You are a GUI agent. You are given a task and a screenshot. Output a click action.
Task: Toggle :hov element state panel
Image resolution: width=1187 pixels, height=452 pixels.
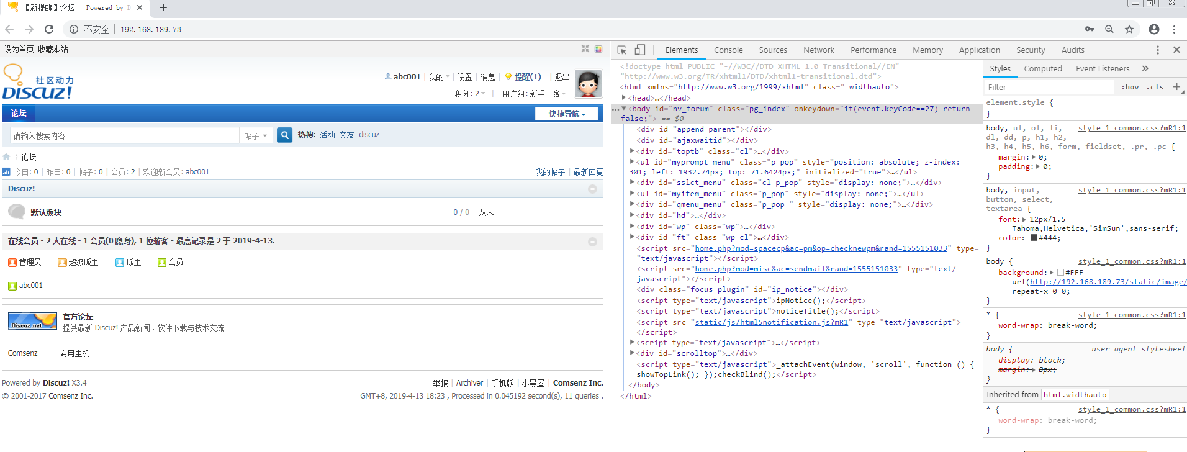[x=1130, y=87]
